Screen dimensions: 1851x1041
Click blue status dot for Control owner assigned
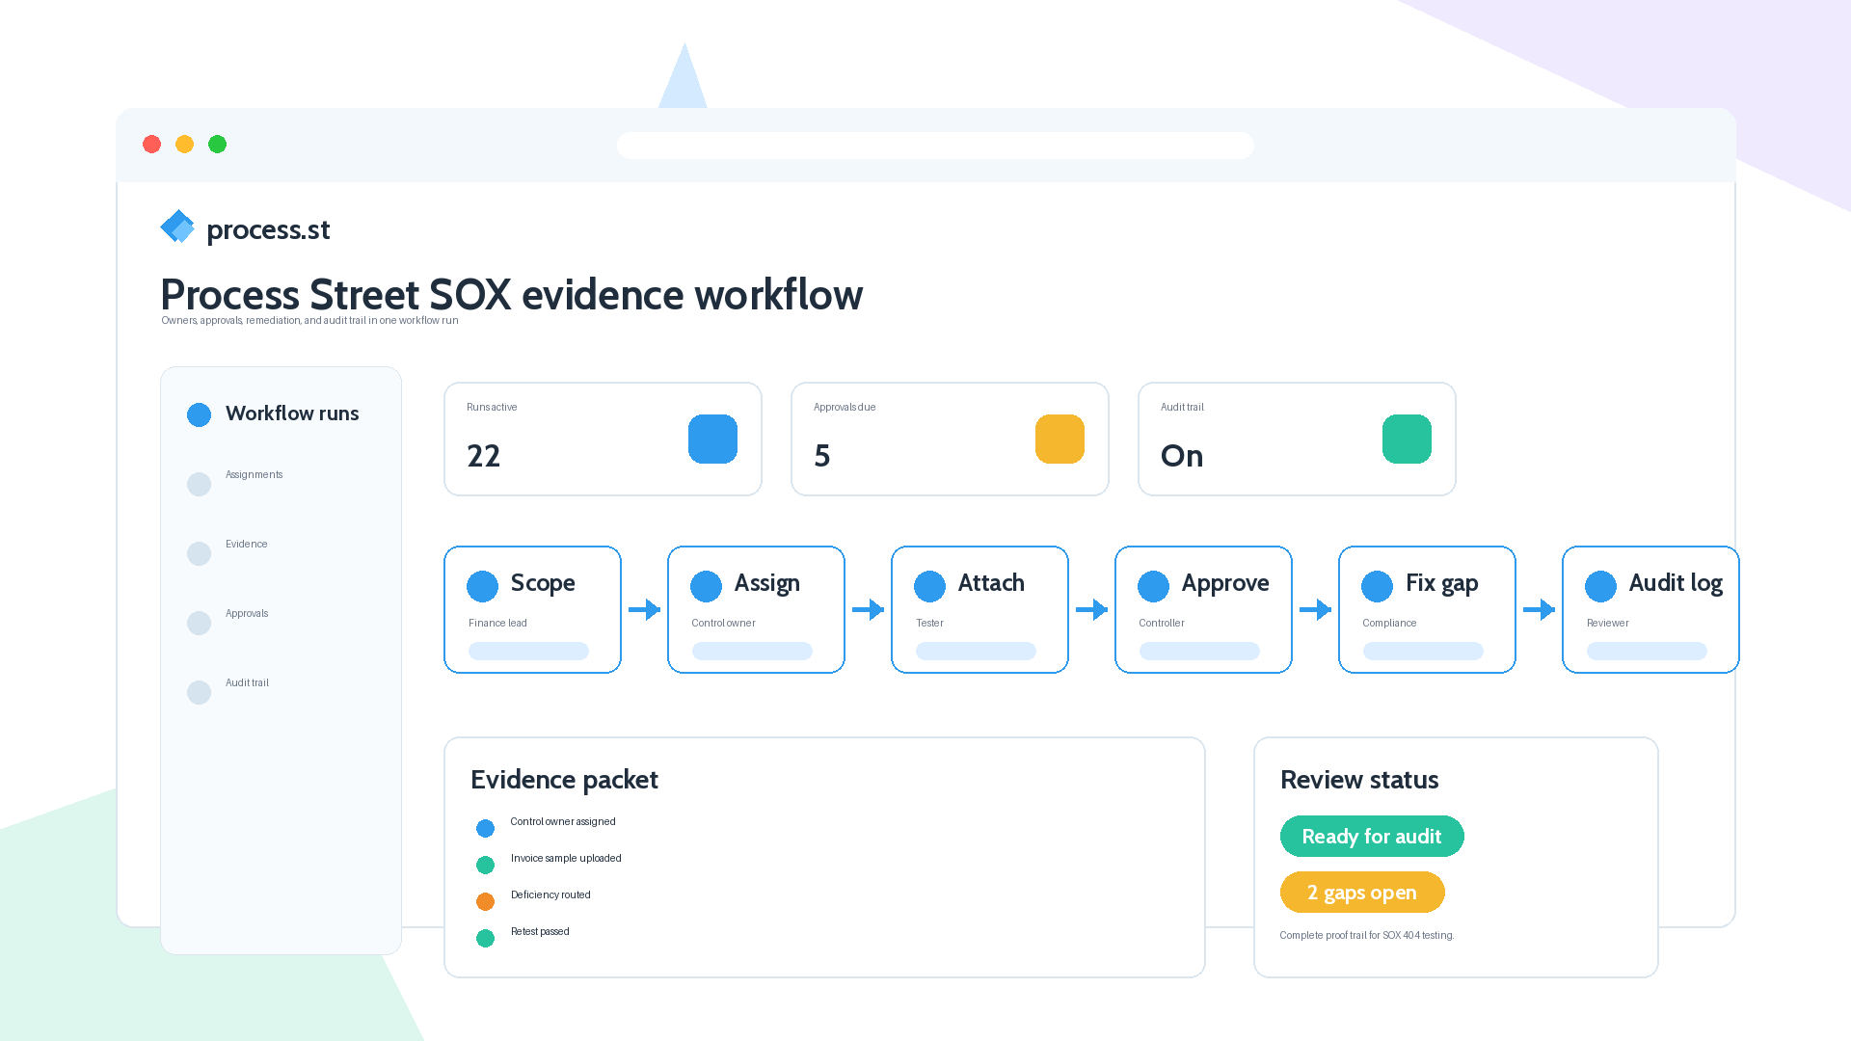[485, 828]
